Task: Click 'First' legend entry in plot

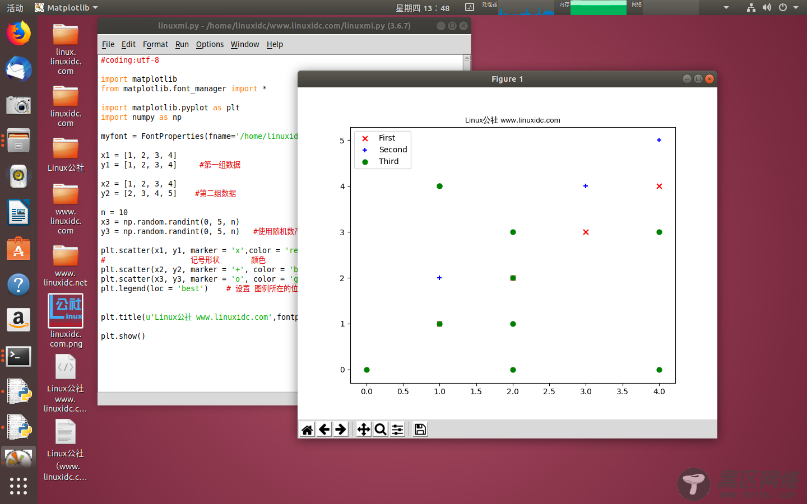Action: point(387,138)
